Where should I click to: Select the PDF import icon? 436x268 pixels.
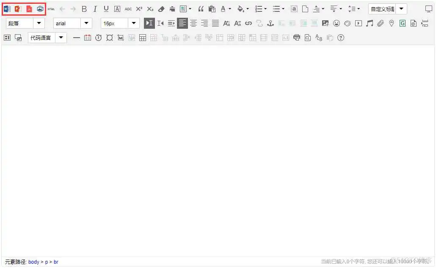29,8
